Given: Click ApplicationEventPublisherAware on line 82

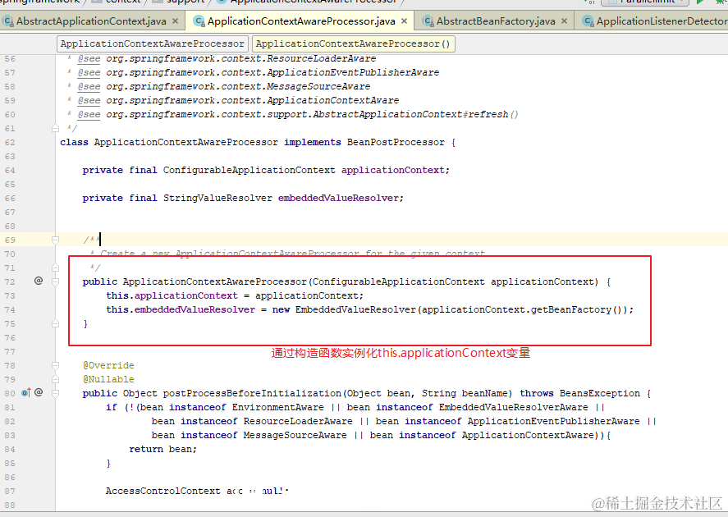Looking at the screenshot, I should click(553, 421).
